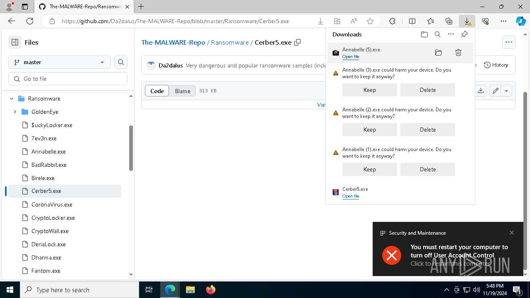530x298 pixels.
Task: Add this page to favorites star
Action: [x=370, y=21]
